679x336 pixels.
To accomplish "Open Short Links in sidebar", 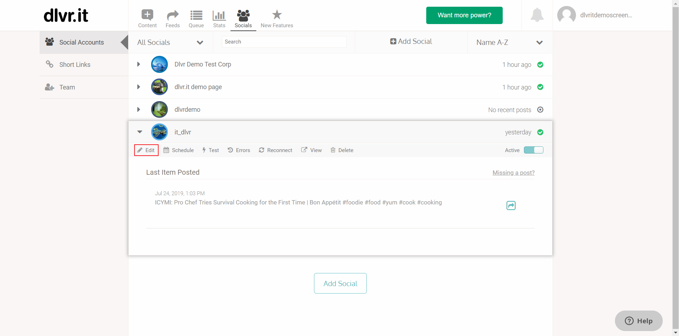I will click(x=84, y=65).
